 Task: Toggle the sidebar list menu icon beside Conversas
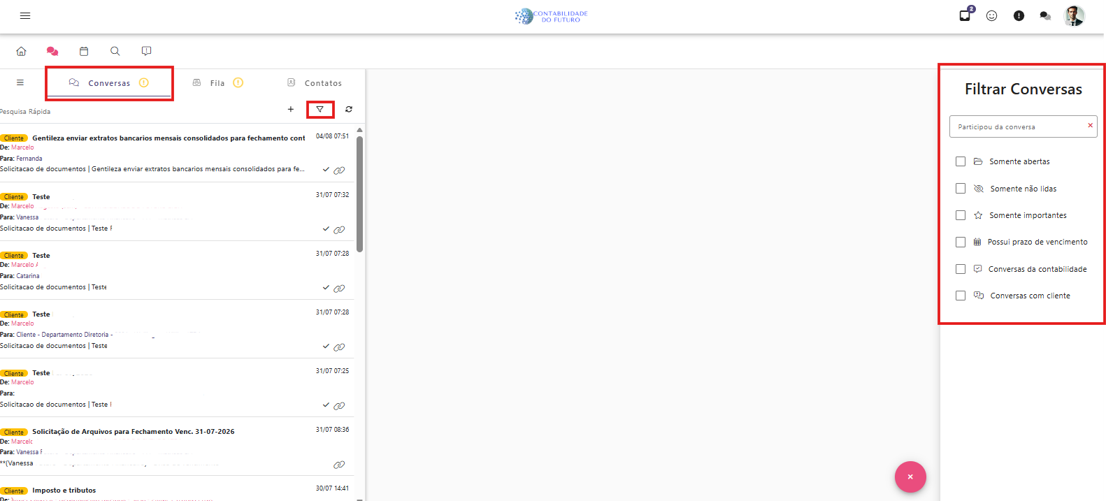pyautogui.click(x=20, y=82)
